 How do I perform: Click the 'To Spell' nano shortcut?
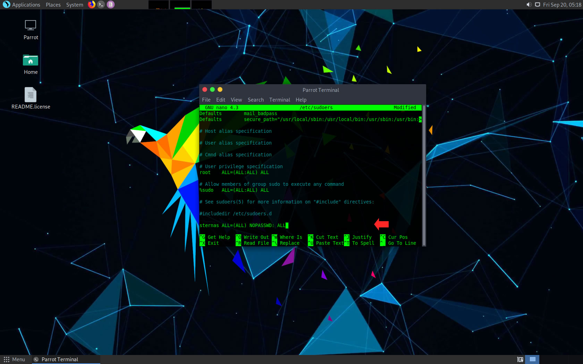(363, 243)
